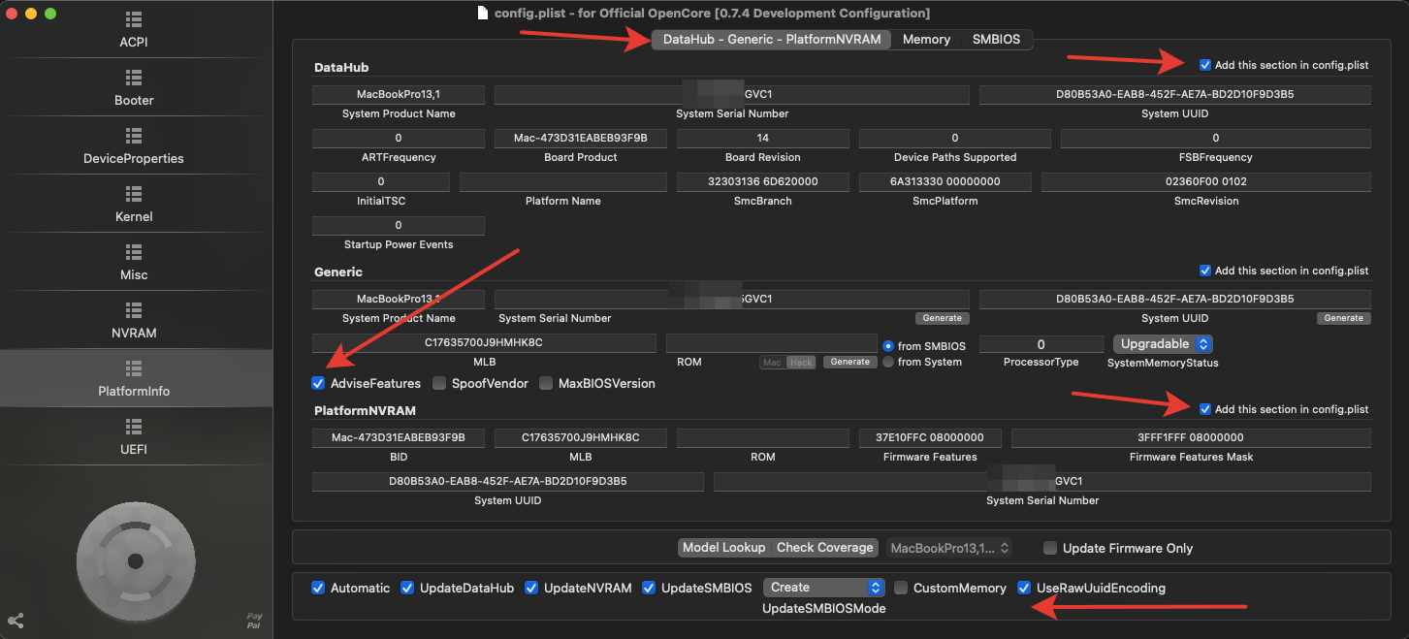Switch to the Memory tab
Viewport: 1409px width, 639px height.
(x=926, y=40)
